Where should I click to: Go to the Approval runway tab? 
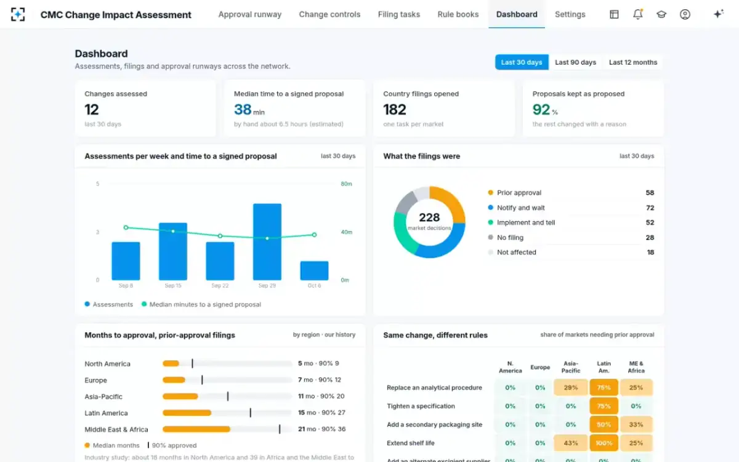pyautogui.click(x=250, y=14)
